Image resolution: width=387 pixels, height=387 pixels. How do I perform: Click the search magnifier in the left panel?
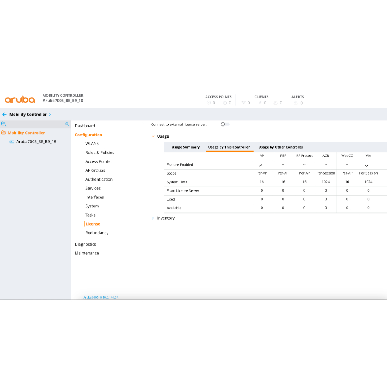pos(67,124)
